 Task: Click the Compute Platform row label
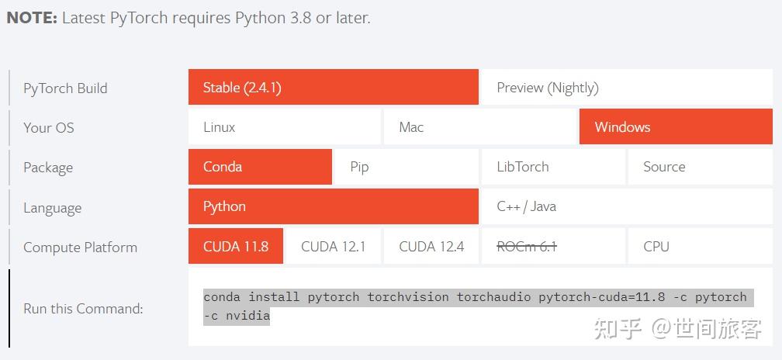[x=80, y=247]
